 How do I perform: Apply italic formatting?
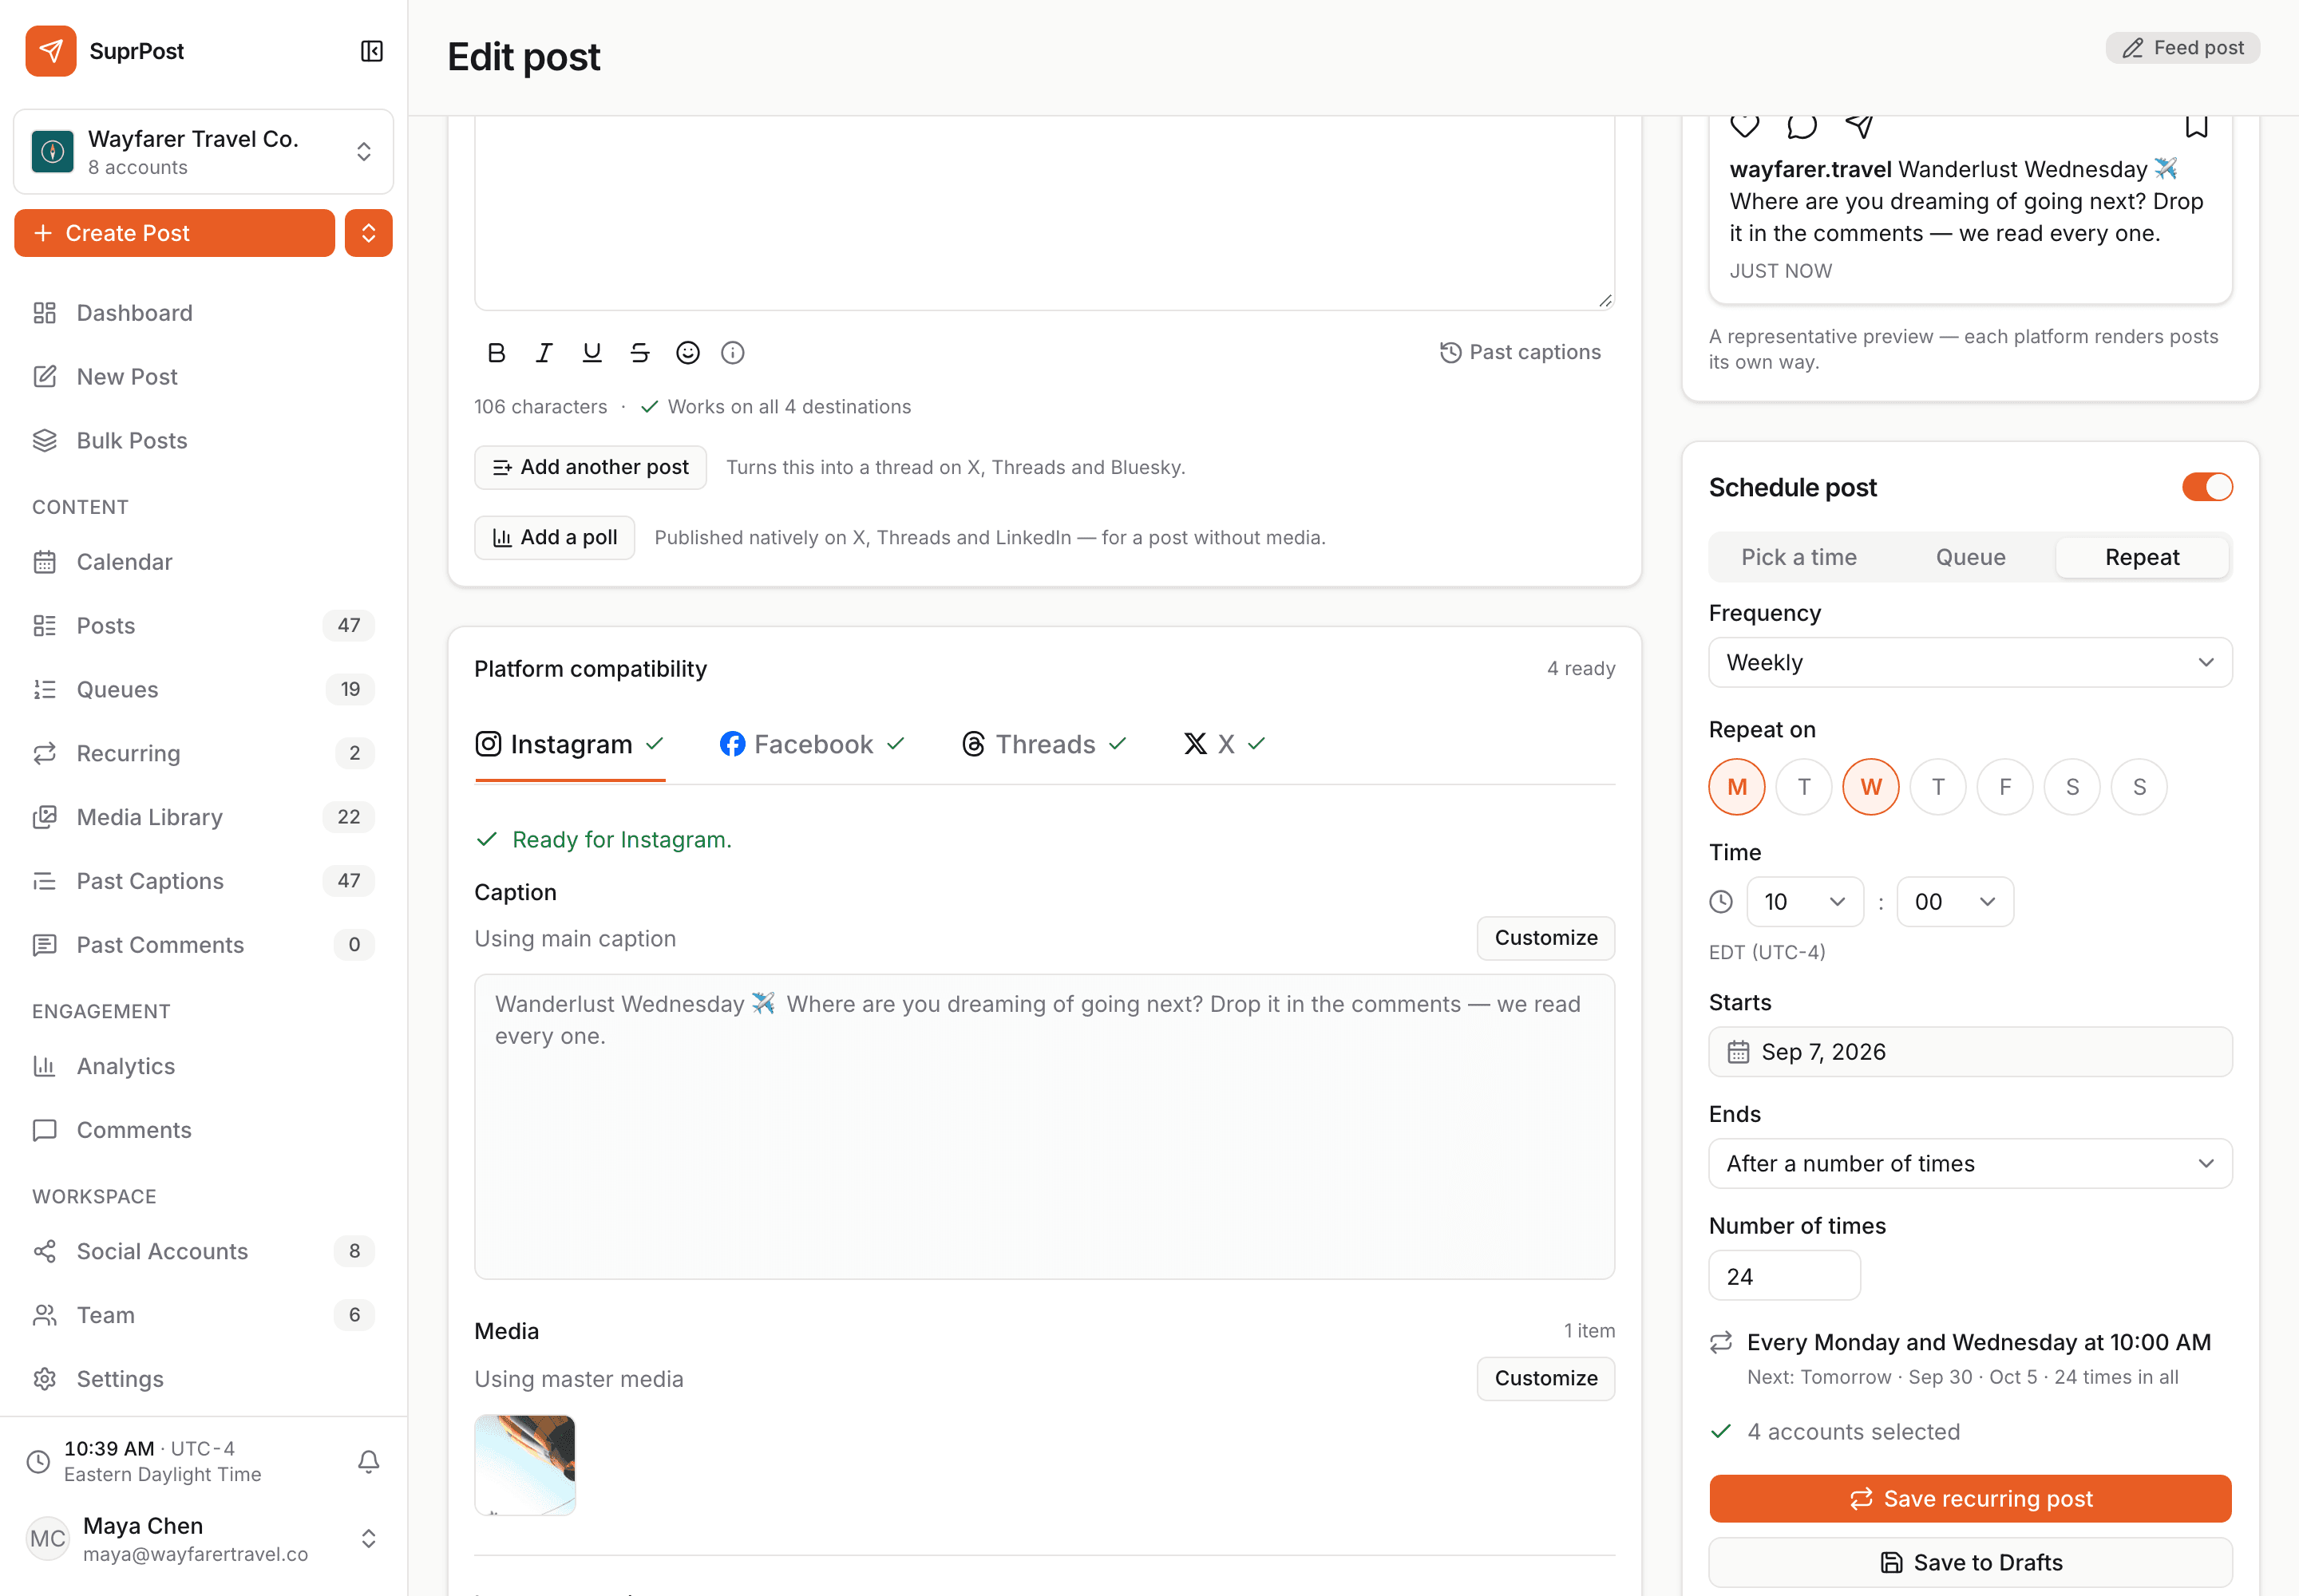click(544, 352)
